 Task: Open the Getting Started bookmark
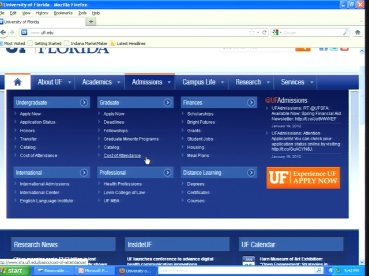point(45,44)
